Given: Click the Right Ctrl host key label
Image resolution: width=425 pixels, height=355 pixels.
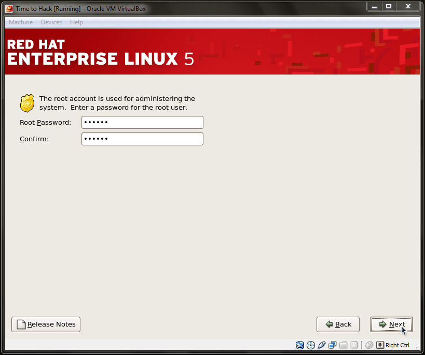Looking at the screenshot, I should pyautogui.click(x=397, y=345).
